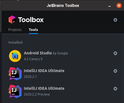Close the JetBrains Toolbox window
Viewport: 124px width, 103px height.
(119, 6)
